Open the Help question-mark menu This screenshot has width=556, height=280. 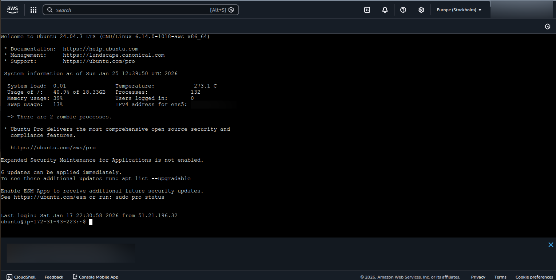click(x=403, y=10)
